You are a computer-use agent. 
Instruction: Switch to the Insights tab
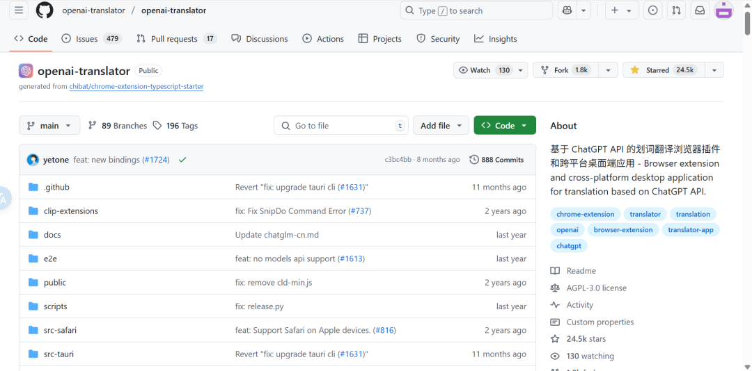pos(496,39)
